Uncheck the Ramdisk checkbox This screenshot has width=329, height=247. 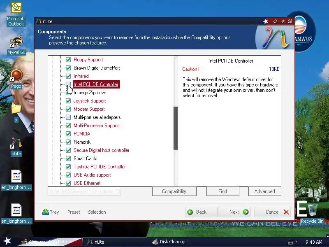[68, 142]
